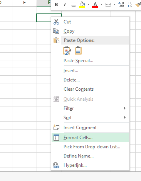Screen dimensions: 141x181
Task: Select column F header
Action: tap(44, 3)
